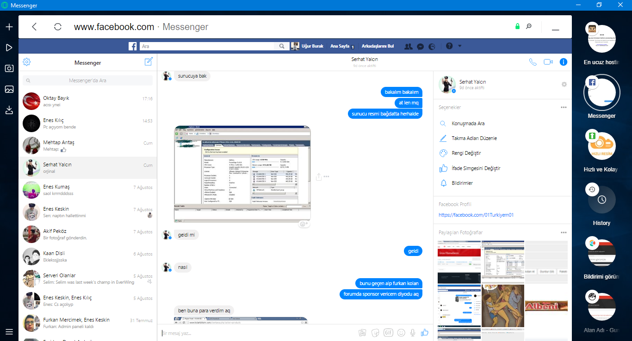Image resolution: width=632 pixels, height=341 pixels.
Task: Start a voice call with Serhat Yalçın
Action: [x=533, y=62]
